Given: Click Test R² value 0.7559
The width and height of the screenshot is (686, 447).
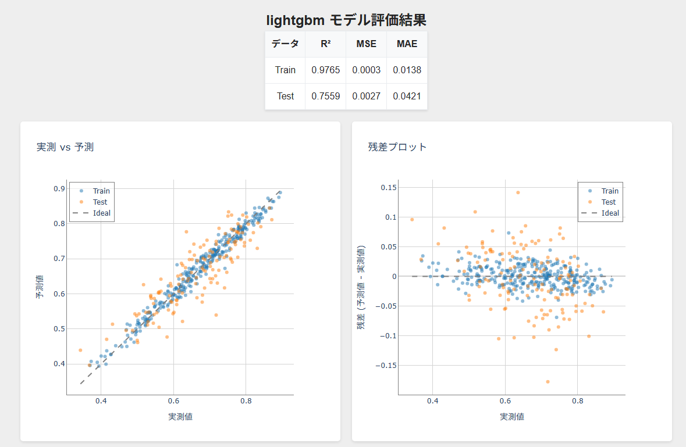Looking at the screenshot, I should click(x=325, y=96).
